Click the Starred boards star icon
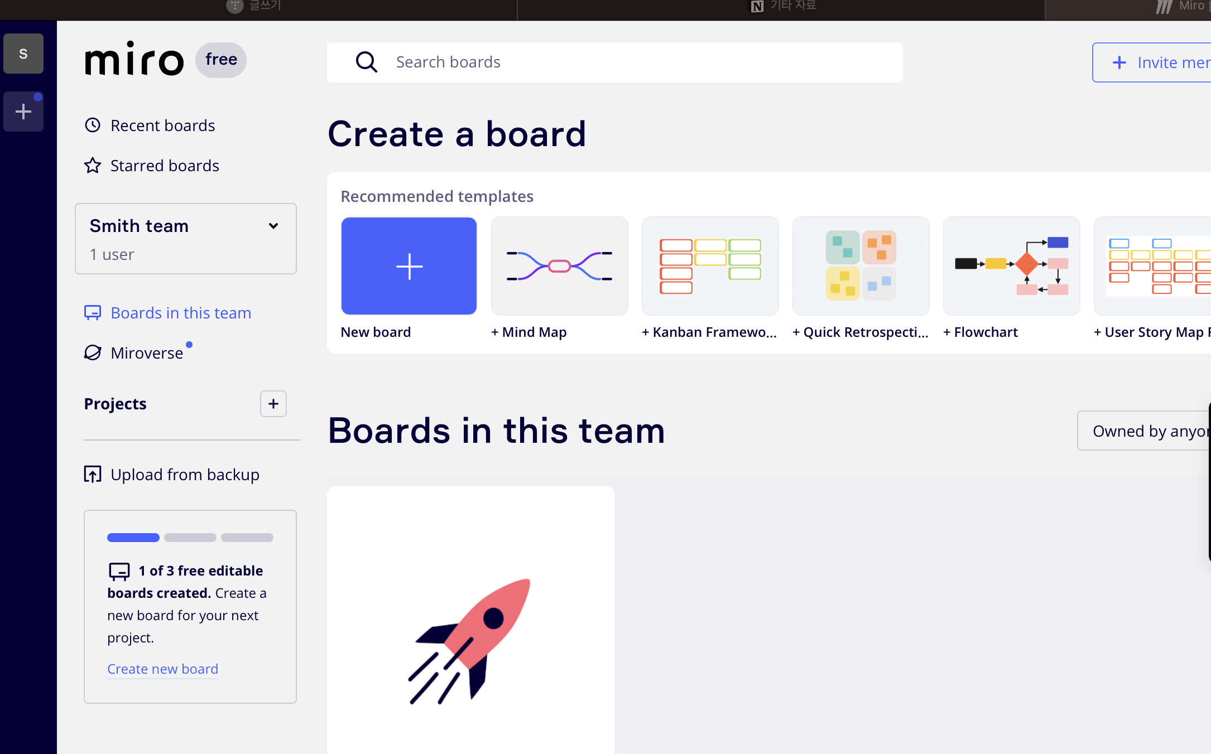This screenshot has height=754, width=1211. tap(93, 166)
